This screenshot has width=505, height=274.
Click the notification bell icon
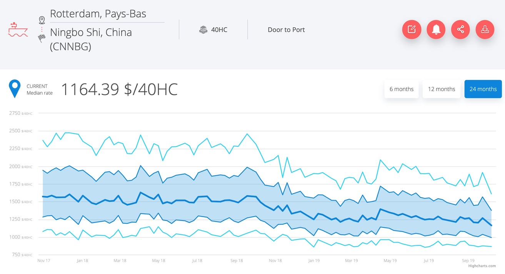(x=436, y=30)
